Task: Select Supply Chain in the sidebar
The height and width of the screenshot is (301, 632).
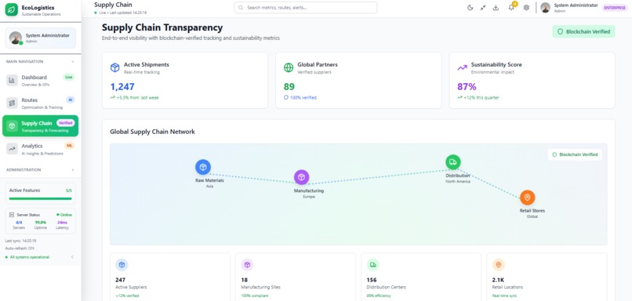Action: point(40,126)
